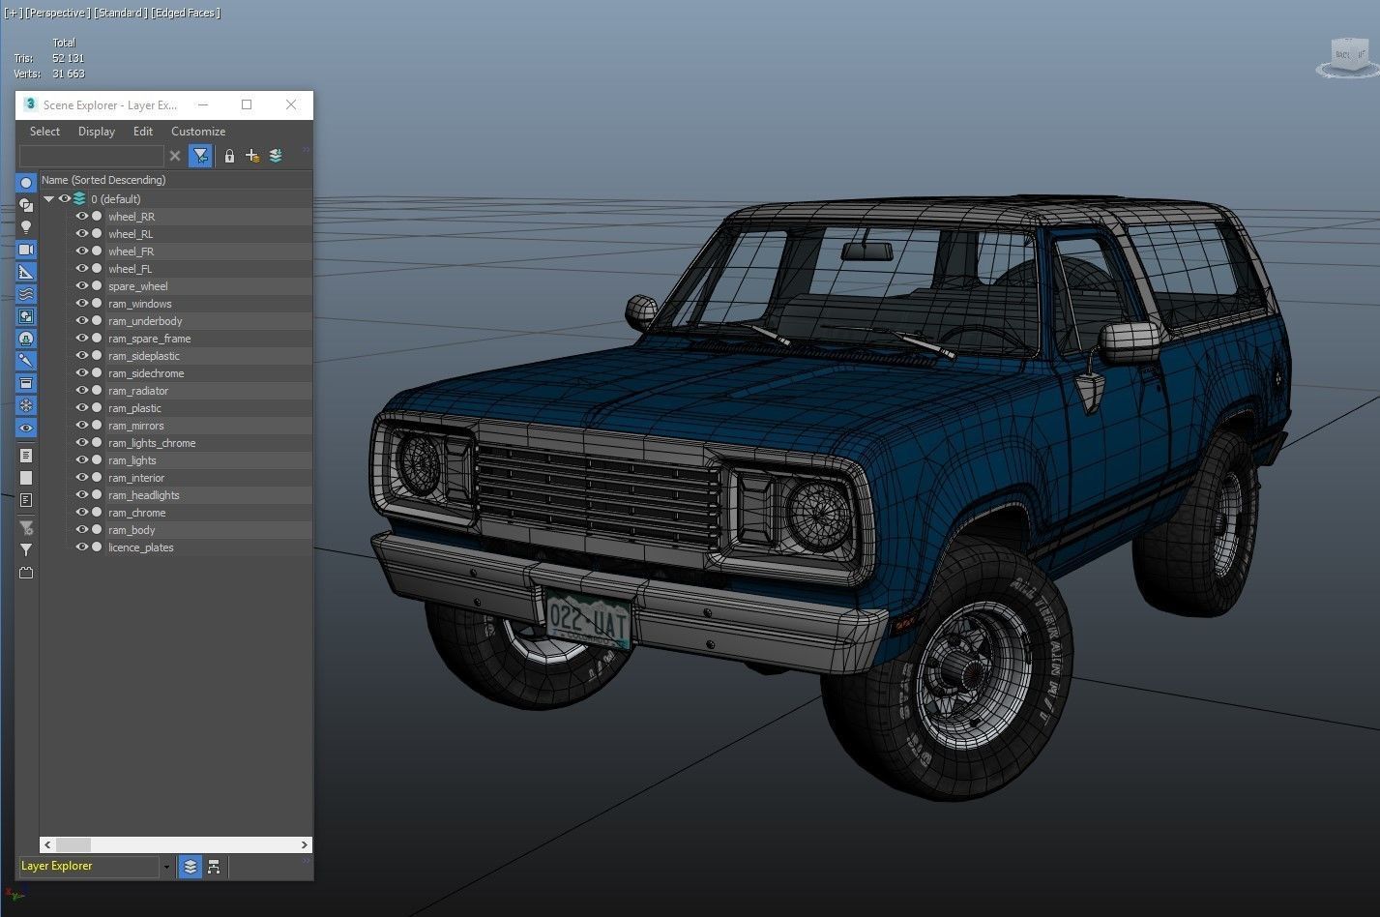Image resolution: width=1380 pixels, height=917 pixels.
Task: Click the [+] viewport menu label
Action: 13,13
